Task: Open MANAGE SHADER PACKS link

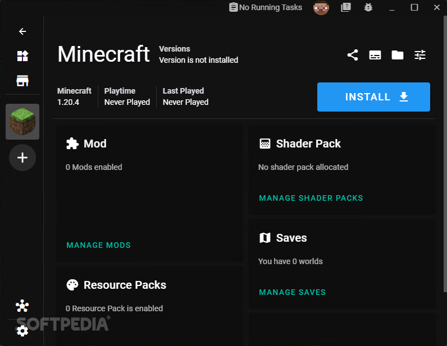Action: 311,198
